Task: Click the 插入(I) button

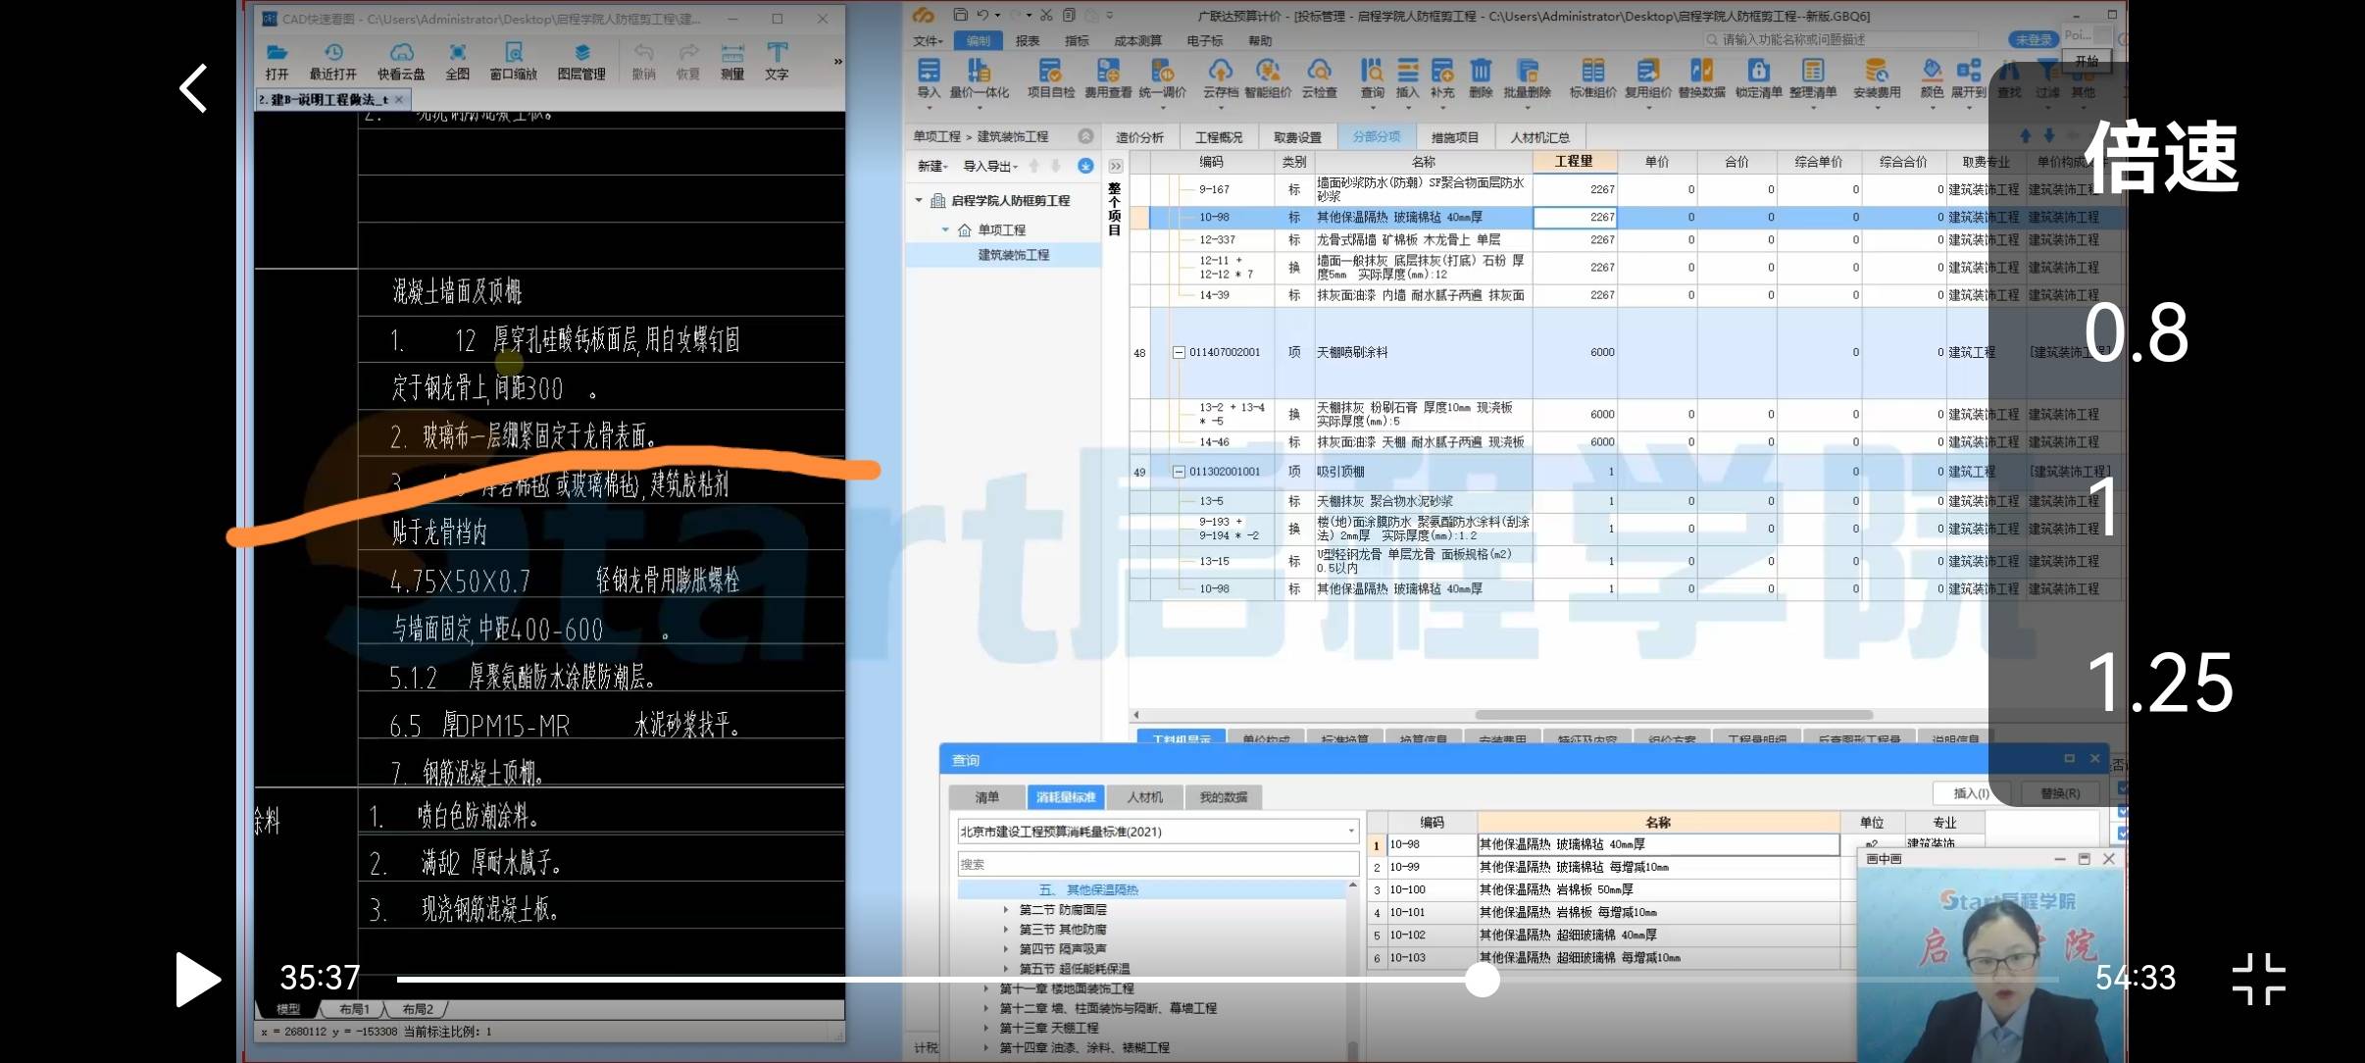Action: click(x=1971, y=792)
